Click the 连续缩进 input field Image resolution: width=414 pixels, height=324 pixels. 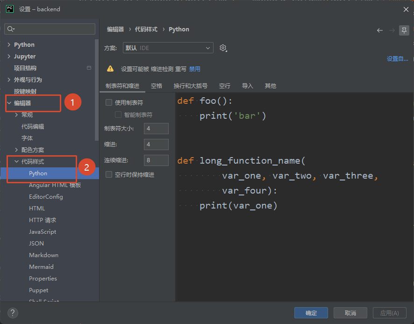tap(156, 160)
